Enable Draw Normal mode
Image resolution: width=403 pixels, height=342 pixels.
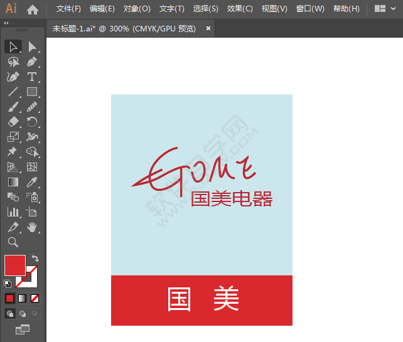[10, 314]
